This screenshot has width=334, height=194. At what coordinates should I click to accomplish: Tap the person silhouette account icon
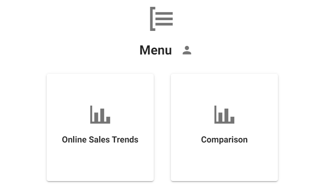point(187,50)
